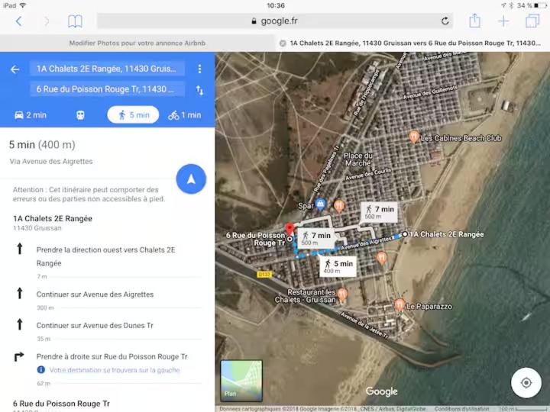Image resolution: width=550 pixels, height=412 pixels.
Task: Tap the Safari back arrow
Action: pos(19,21)
